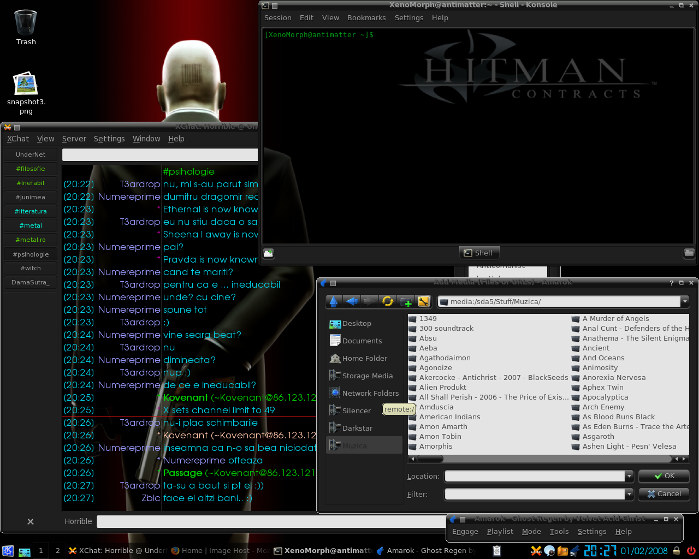Viewport: 699px width, 559px height.
Task: Open the Bookmarks menu in Konsole
Action: [366, 17]
